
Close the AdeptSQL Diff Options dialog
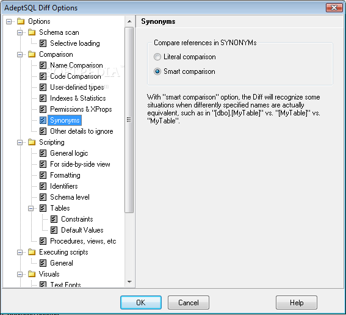[x=334, y=8]
